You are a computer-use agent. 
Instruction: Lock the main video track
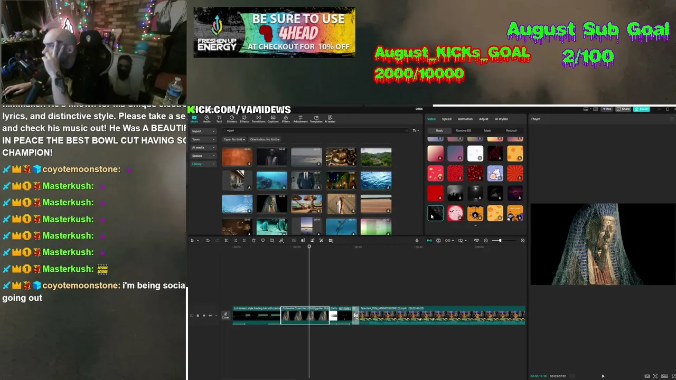click(198, 316)
